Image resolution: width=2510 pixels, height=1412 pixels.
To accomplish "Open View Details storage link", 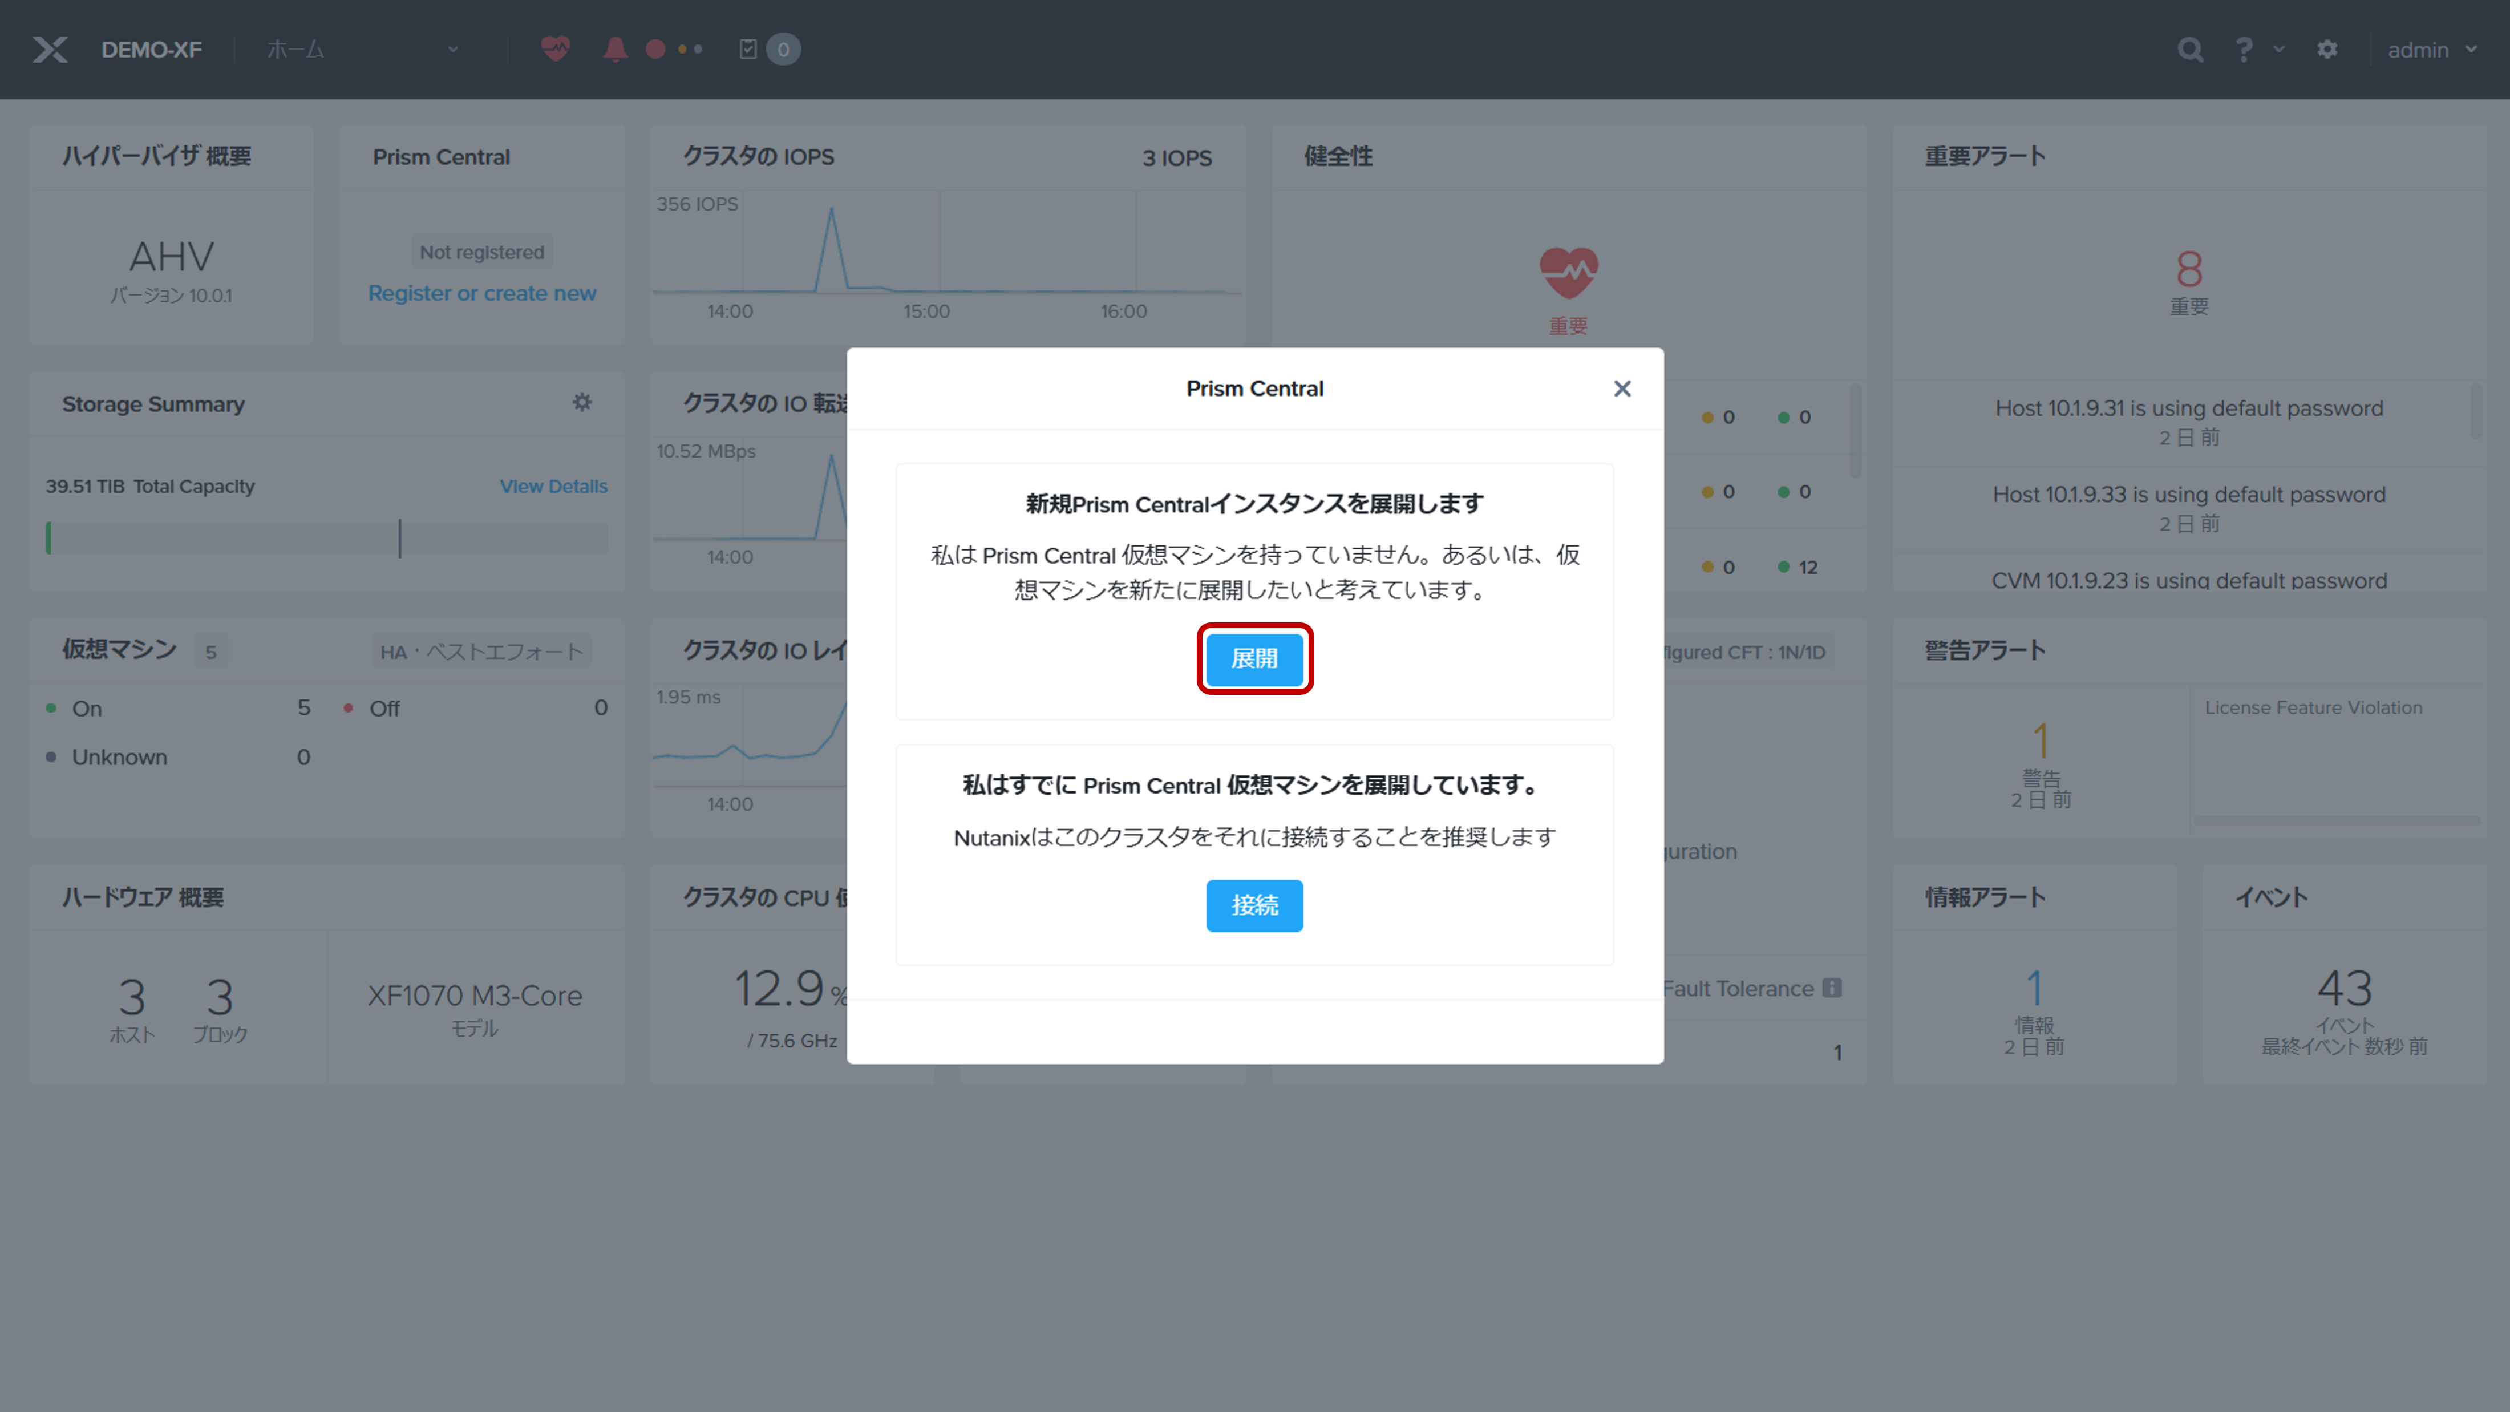I will pyautogui.click(x=553, y=486).
